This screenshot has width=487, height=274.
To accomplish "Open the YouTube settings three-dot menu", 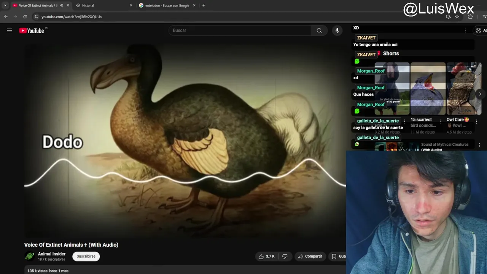I will (465, 30).
